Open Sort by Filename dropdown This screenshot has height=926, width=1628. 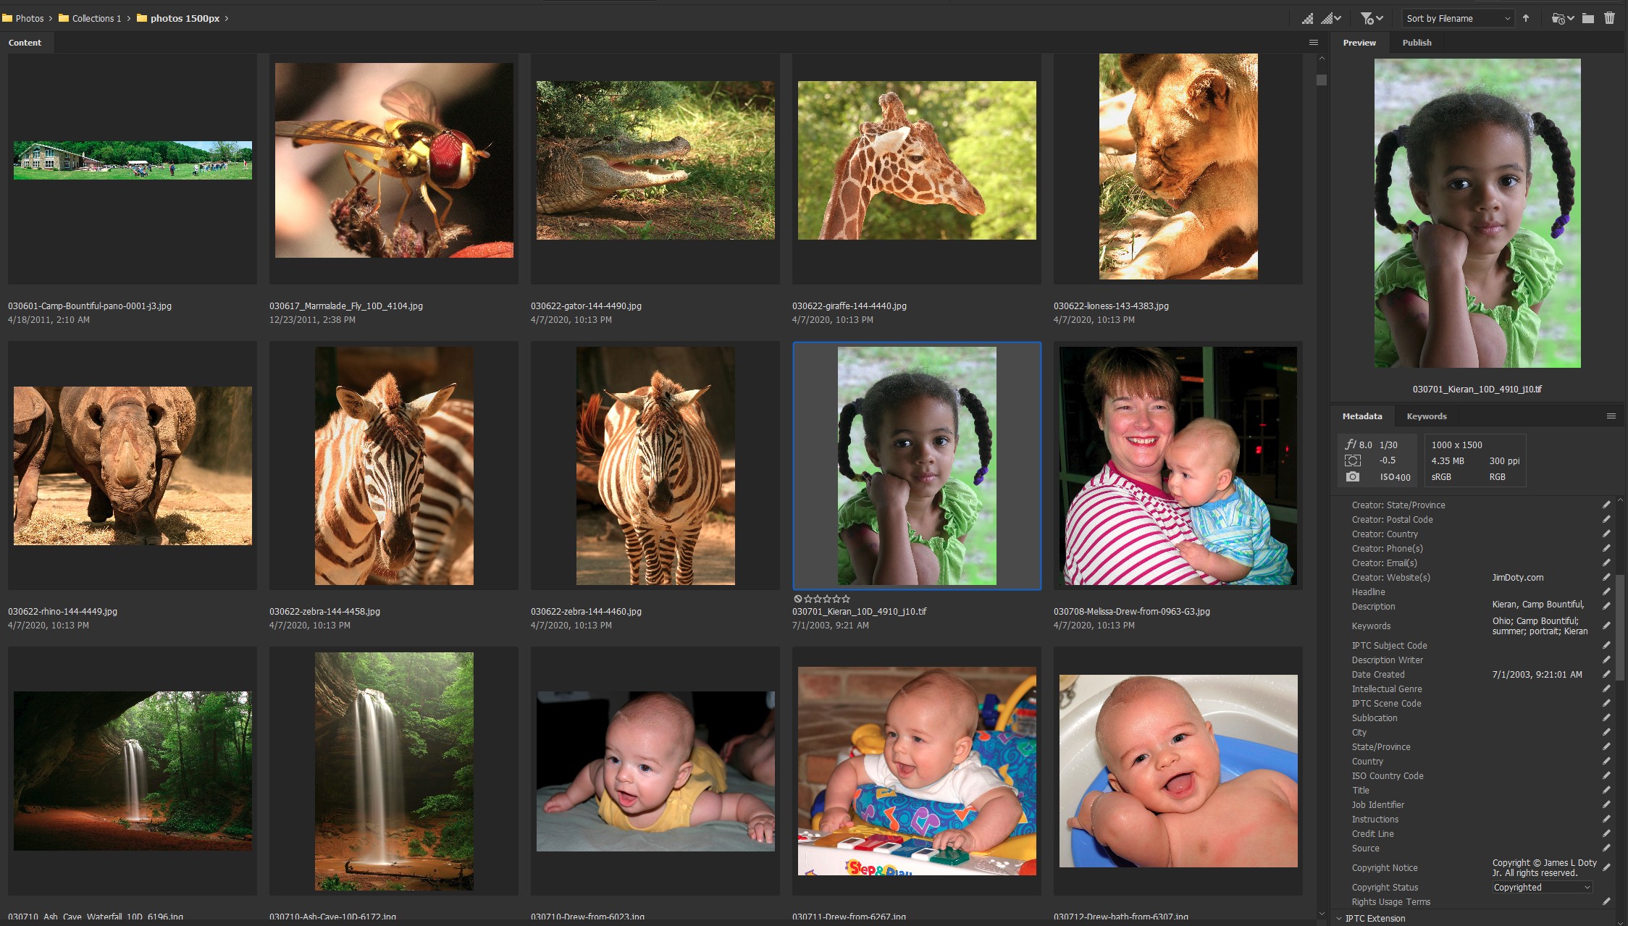coord(1457,19)
